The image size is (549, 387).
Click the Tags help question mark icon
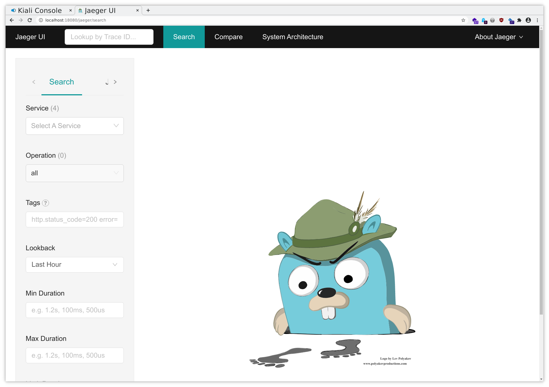point(45,203)
